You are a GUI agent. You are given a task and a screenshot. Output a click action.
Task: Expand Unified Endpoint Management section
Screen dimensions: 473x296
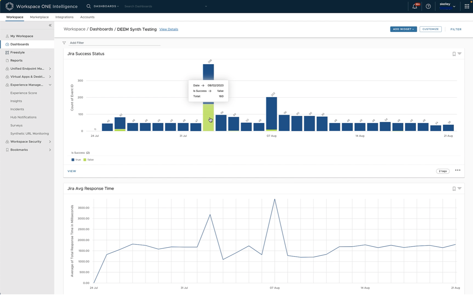click(50, 69)
